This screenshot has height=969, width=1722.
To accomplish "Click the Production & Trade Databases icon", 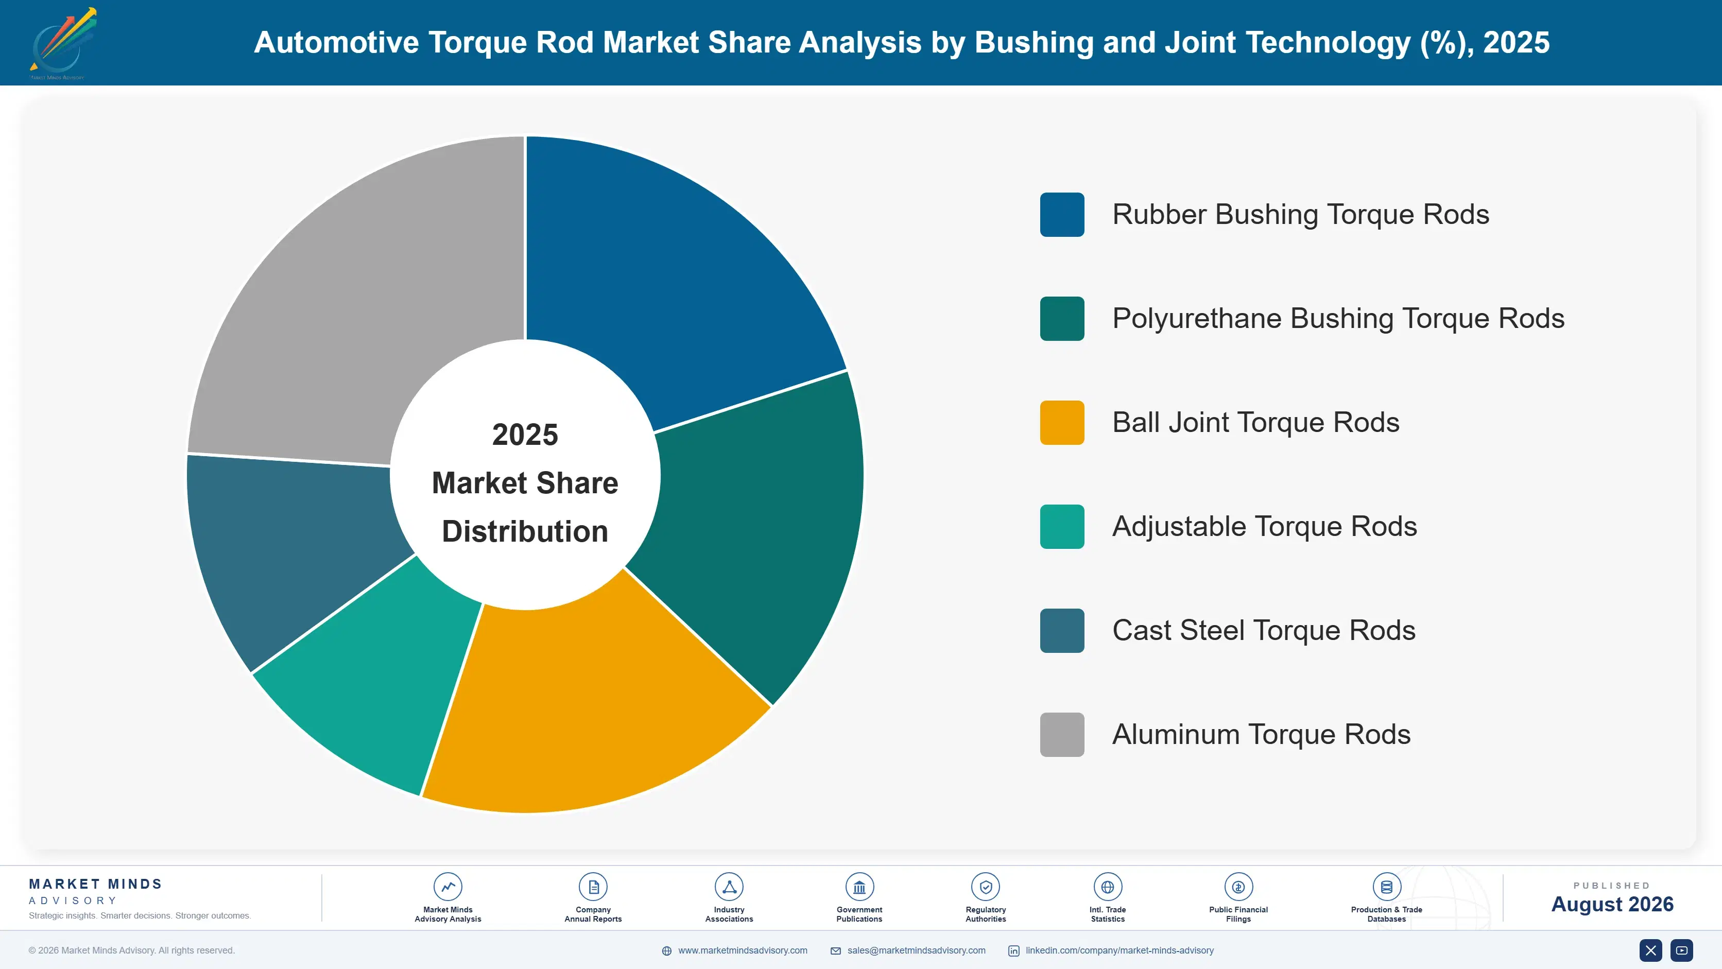I will [x=1386, y=887].
